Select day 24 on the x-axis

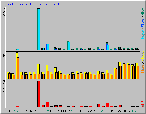[x=107, y=111]
